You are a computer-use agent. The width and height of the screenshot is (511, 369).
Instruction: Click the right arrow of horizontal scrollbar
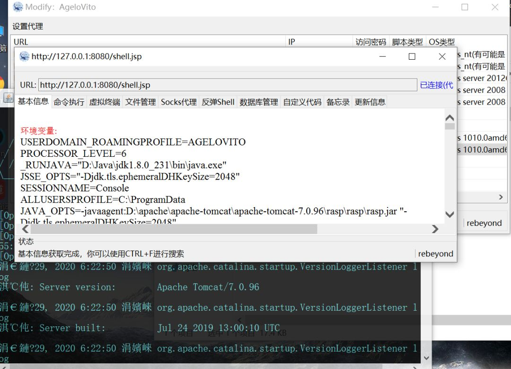point(435,229)
